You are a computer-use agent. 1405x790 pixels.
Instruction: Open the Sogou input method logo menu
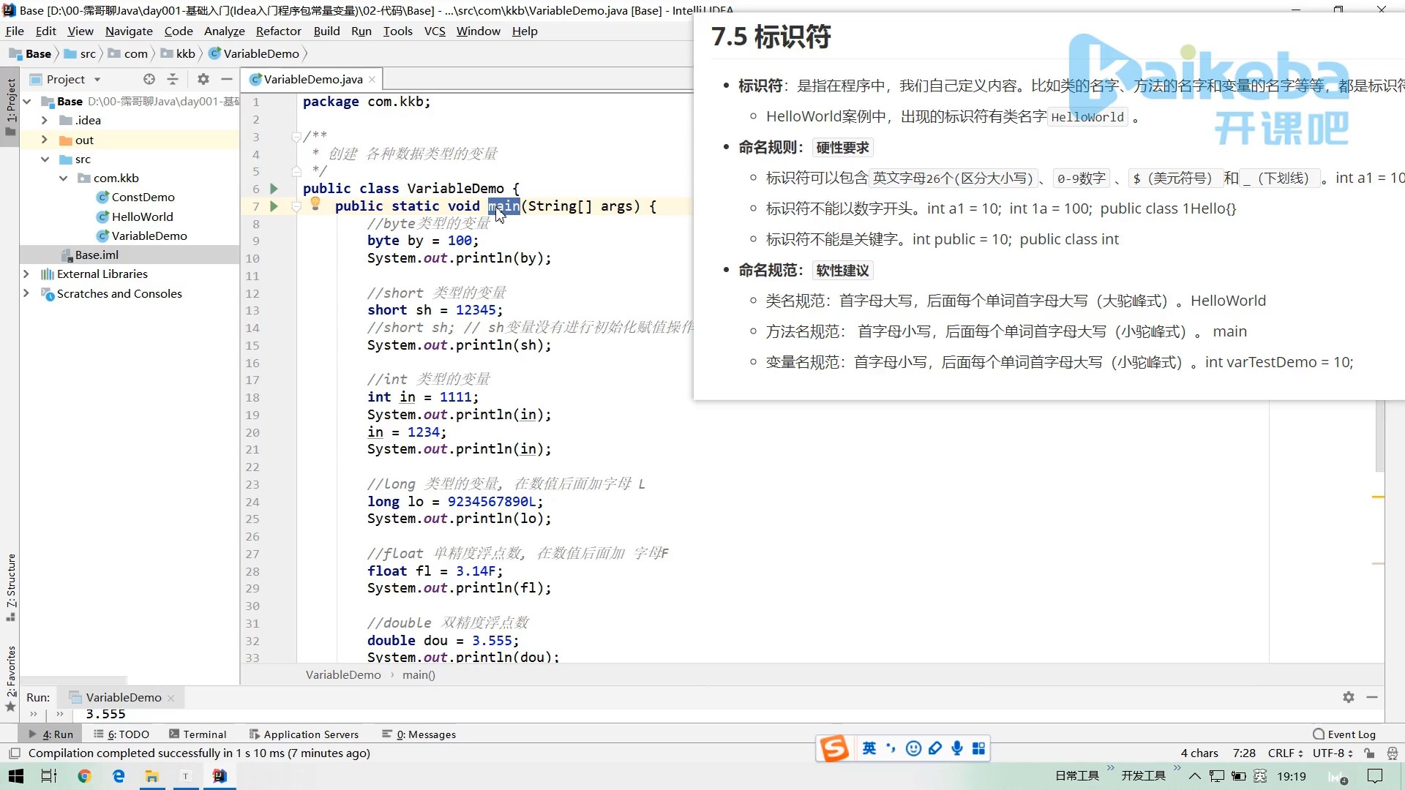click(x=834, y=748)
